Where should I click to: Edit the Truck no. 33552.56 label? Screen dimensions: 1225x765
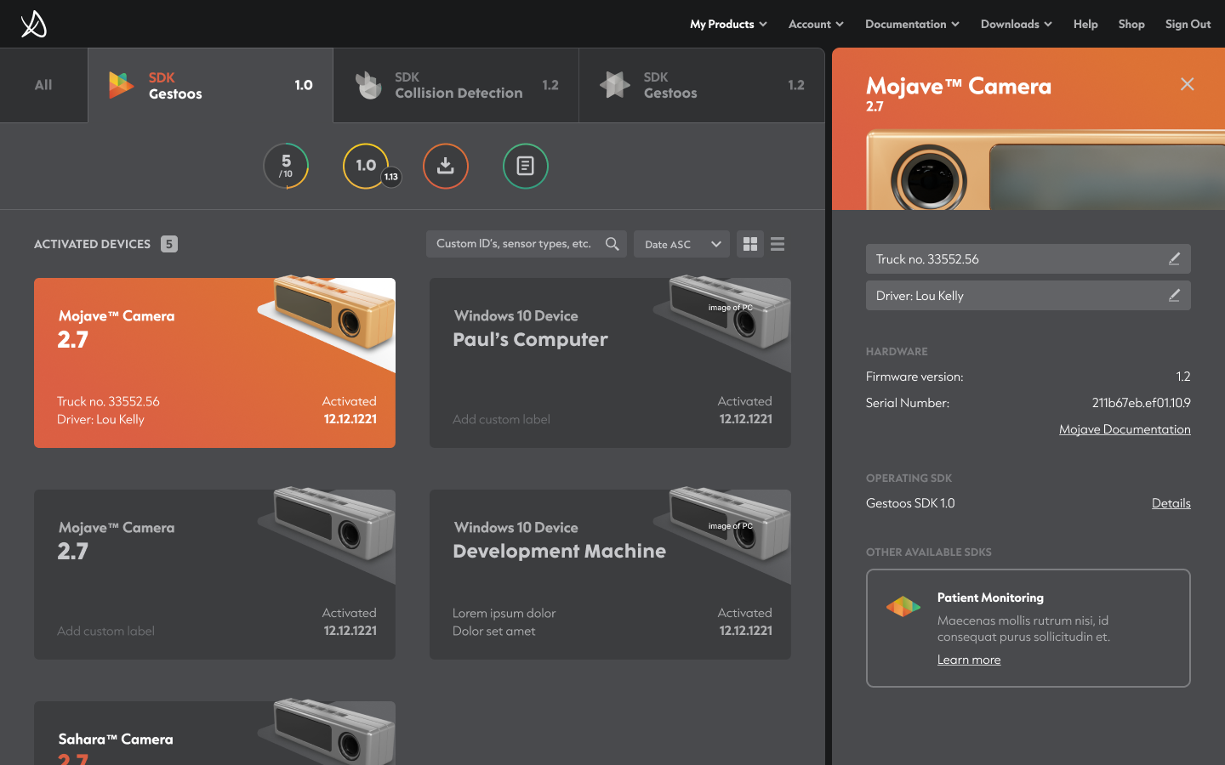point(1174,259)
